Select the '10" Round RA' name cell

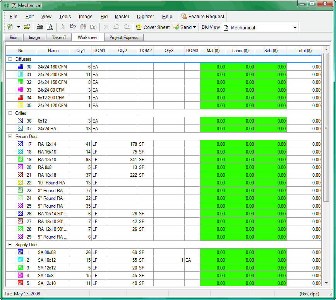53,183
